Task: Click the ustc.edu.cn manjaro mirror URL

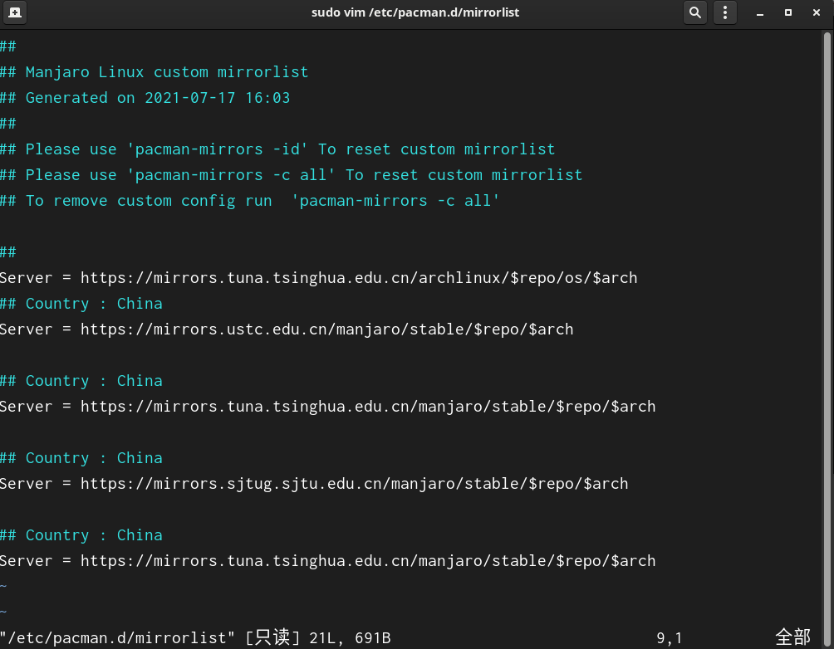Action: click(x=326, y=329)
